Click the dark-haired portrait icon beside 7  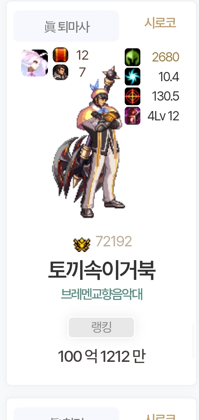61,72
